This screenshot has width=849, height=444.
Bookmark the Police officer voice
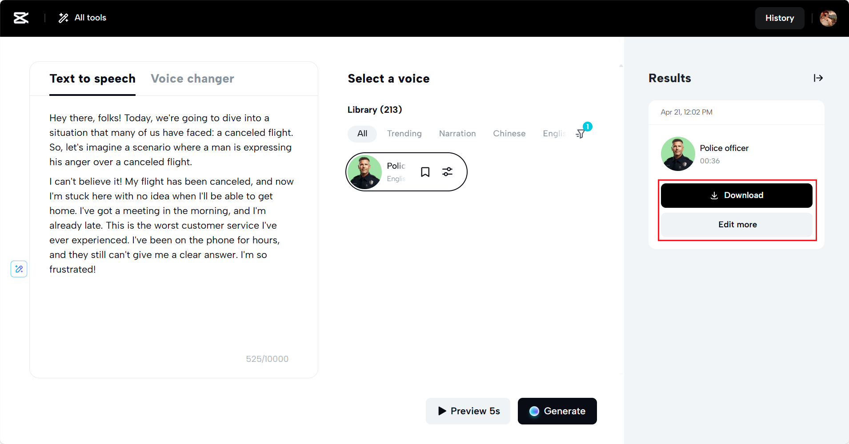point(425,172)
